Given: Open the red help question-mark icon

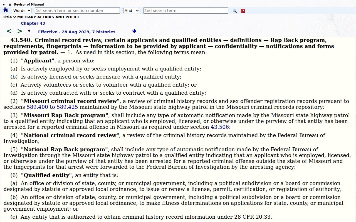Looking at the screenshot, I should click(x=243, y=11).
